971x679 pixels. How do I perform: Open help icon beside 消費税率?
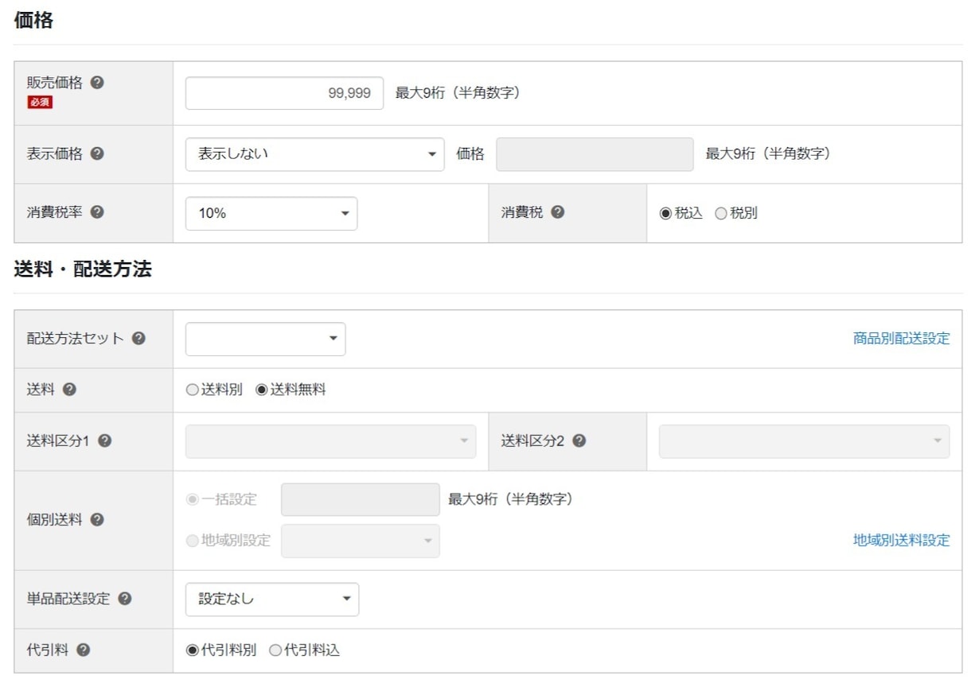pyautogui.click(x=97, y=212)
